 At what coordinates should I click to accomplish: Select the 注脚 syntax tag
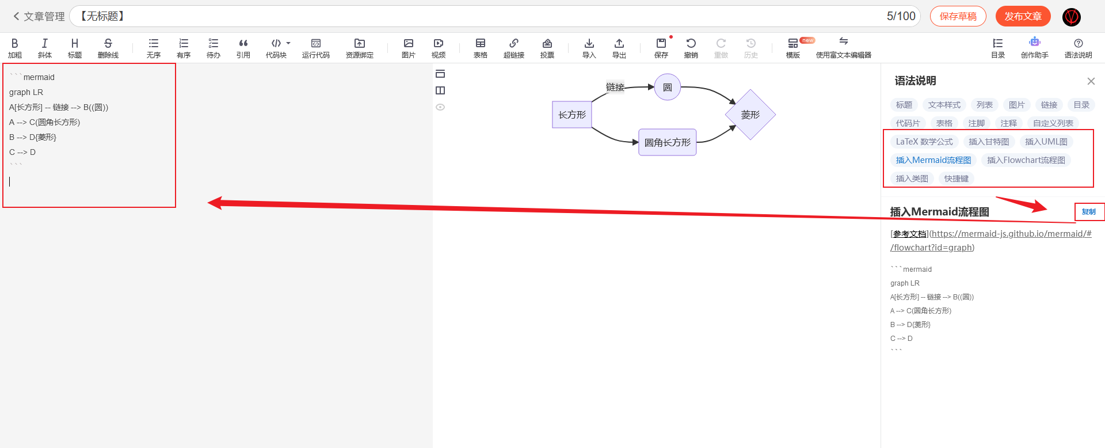pos(977,123)
